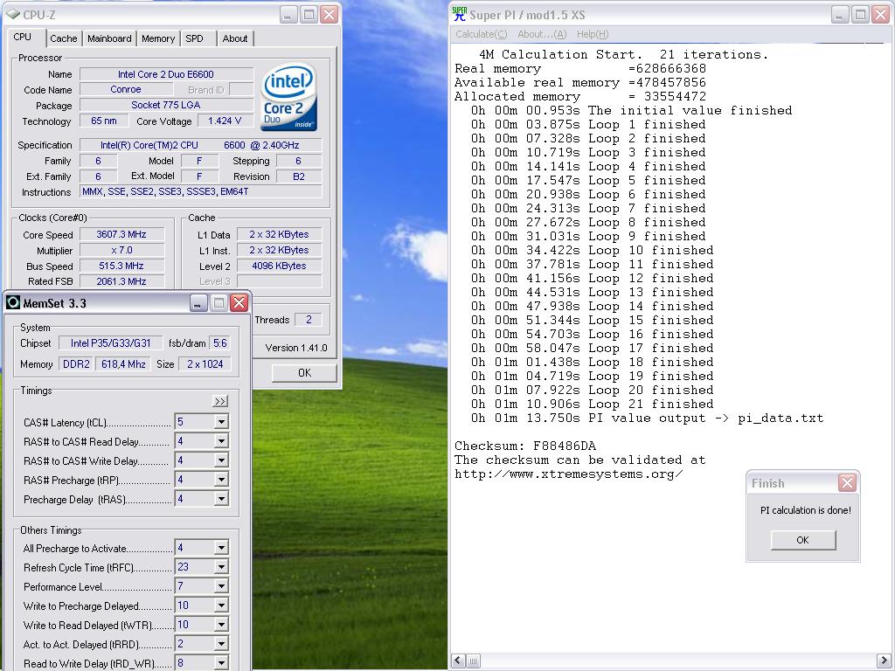Screen dimensions: 895x671
Task: Click the fsb/dram ratio value 5:6
Action: click(x=219, y=343)
